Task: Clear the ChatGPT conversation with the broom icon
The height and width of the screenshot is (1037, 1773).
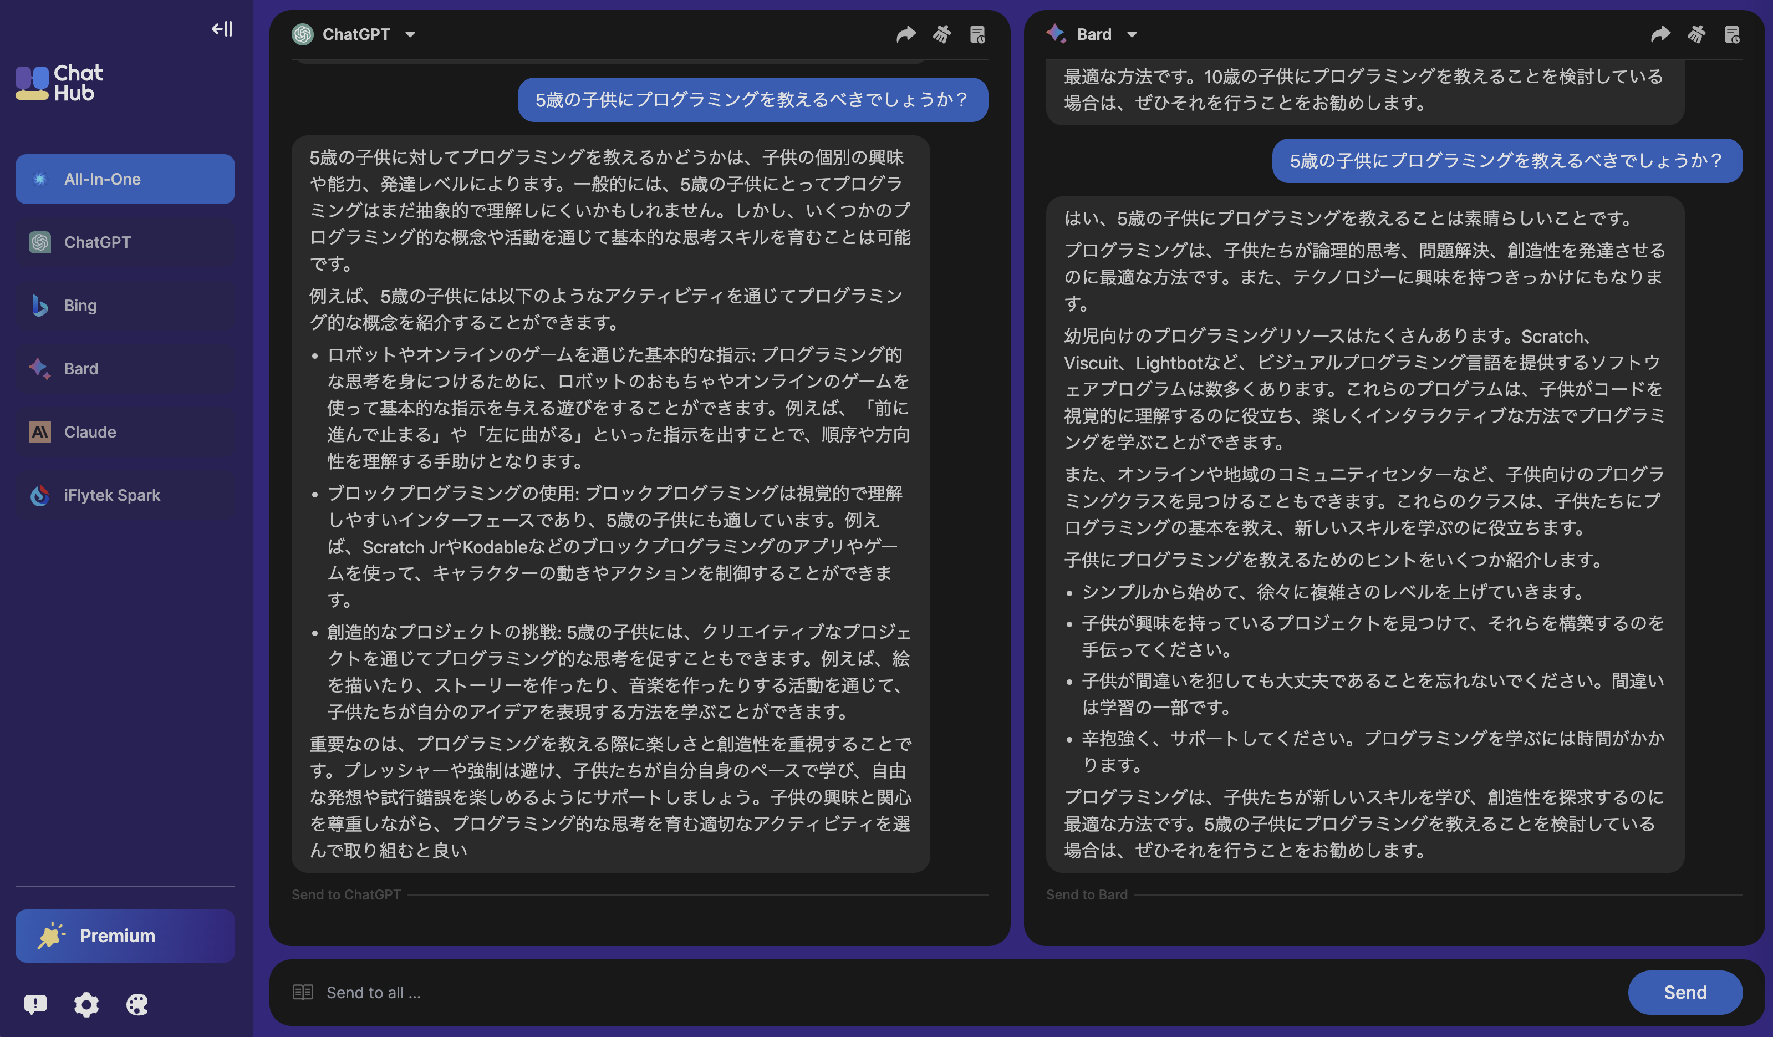Action: pyautogui.click(x=942, y=34)
